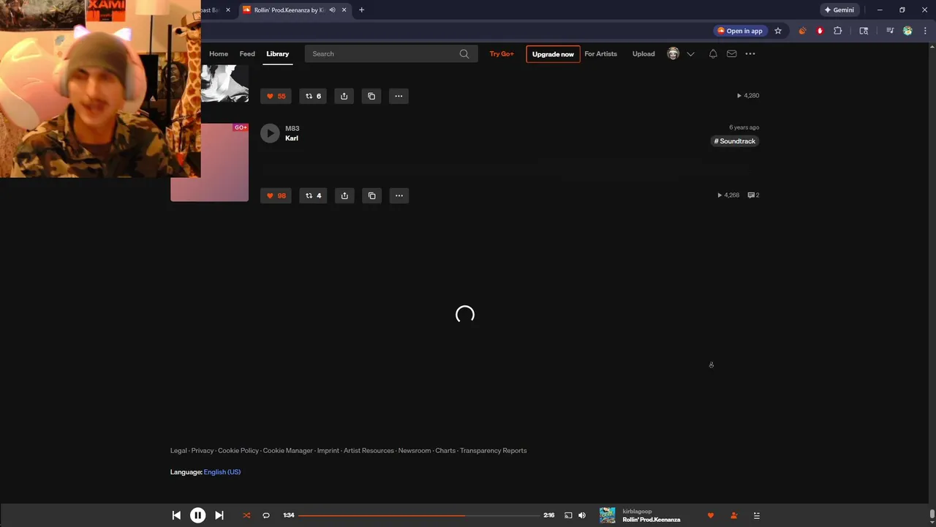The width and height of the screenshot is (936, 527).
Task: Open Rollin' Prod.Keenanza title in the player
Action: 652,520
